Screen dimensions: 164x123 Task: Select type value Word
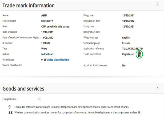(x=44, y=49)
